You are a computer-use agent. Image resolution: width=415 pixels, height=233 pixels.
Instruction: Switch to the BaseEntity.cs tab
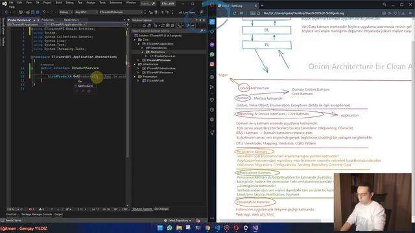tap(71, 20)
